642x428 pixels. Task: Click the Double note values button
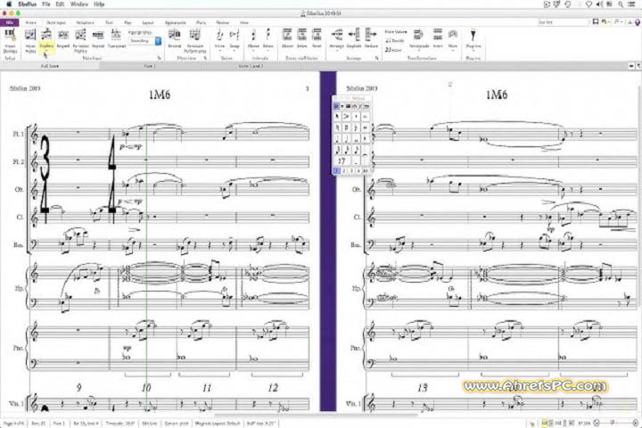coord(395,41)
